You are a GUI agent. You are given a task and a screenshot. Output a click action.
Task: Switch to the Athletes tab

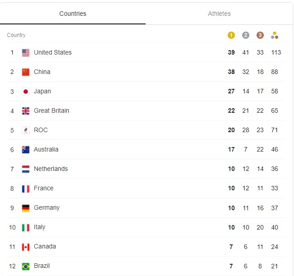pos(219,14)
